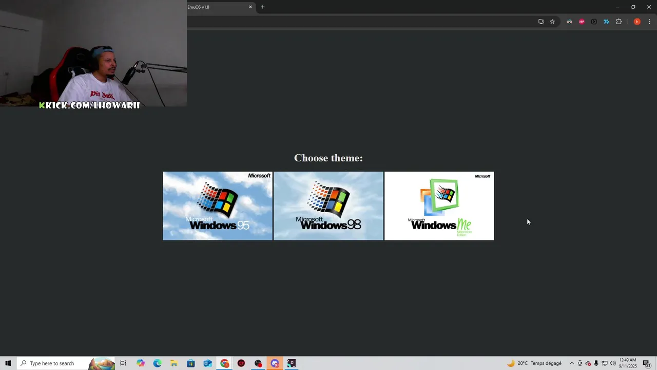The image size is (657, 370).
Task: Click the microphone tray icon
Action: click(596, 363)
